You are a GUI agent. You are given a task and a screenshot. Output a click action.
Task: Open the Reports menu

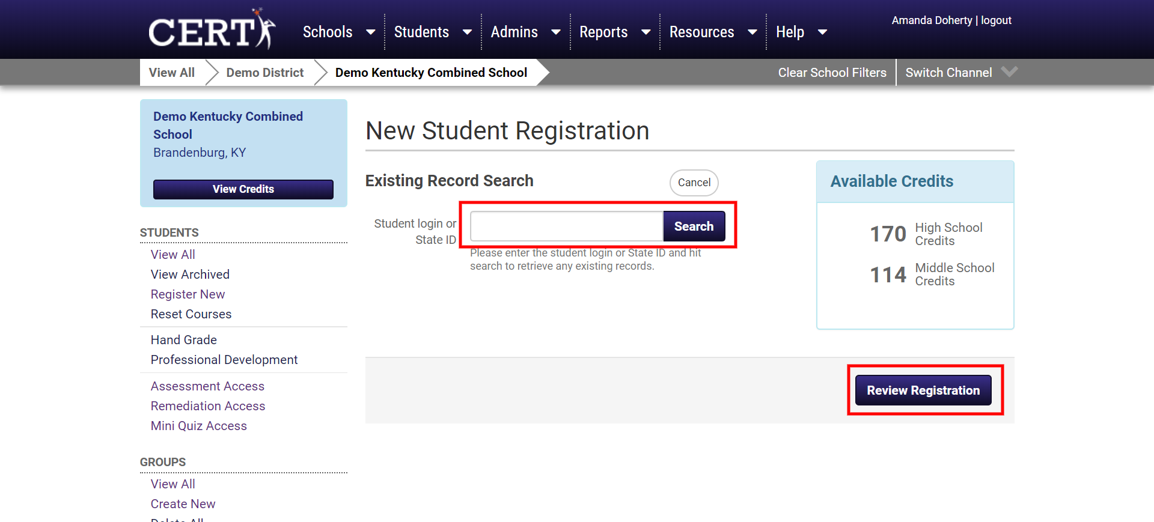[x=603, y=32]
